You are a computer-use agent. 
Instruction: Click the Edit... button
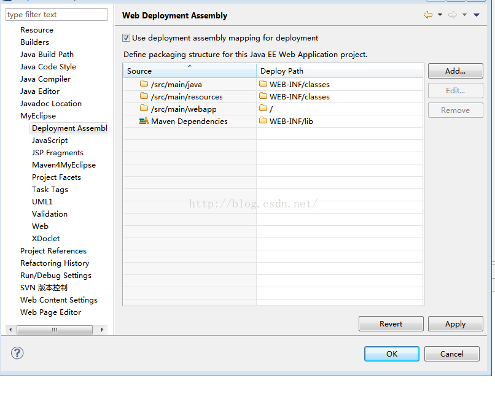click(455, 91)
